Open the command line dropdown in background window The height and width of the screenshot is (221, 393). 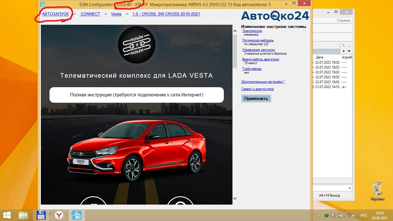click(350, 188)
